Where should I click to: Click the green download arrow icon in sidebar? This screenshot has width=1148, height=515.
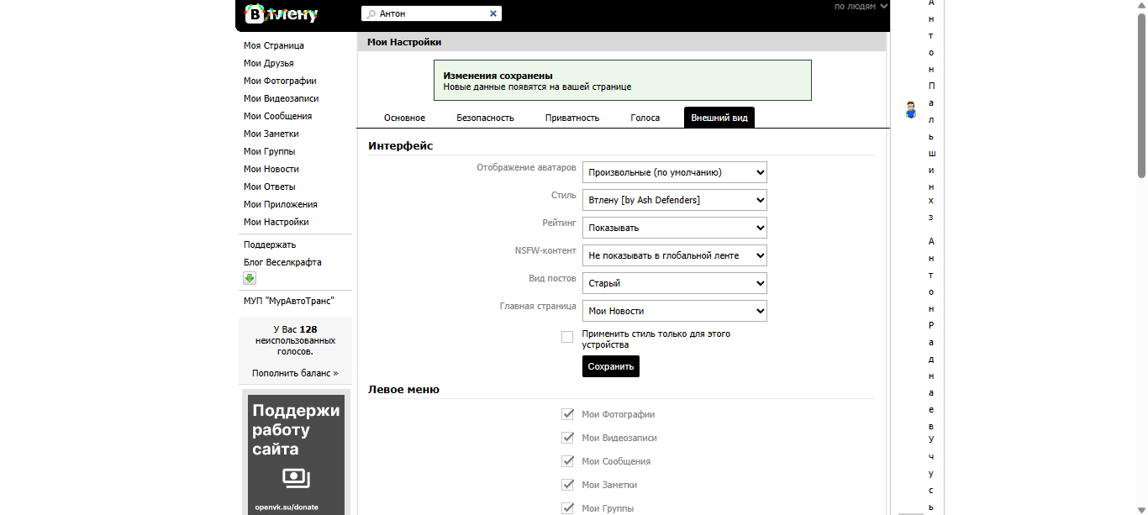[249, 278]
